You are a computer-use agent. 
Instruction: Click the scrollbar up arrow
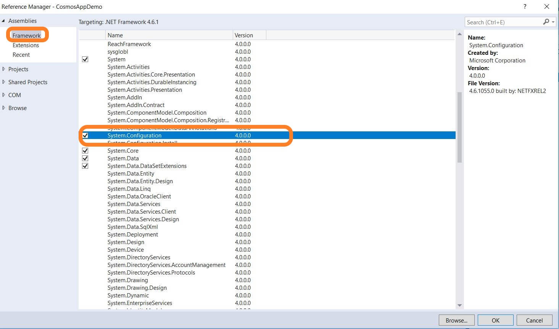point(459,35)
